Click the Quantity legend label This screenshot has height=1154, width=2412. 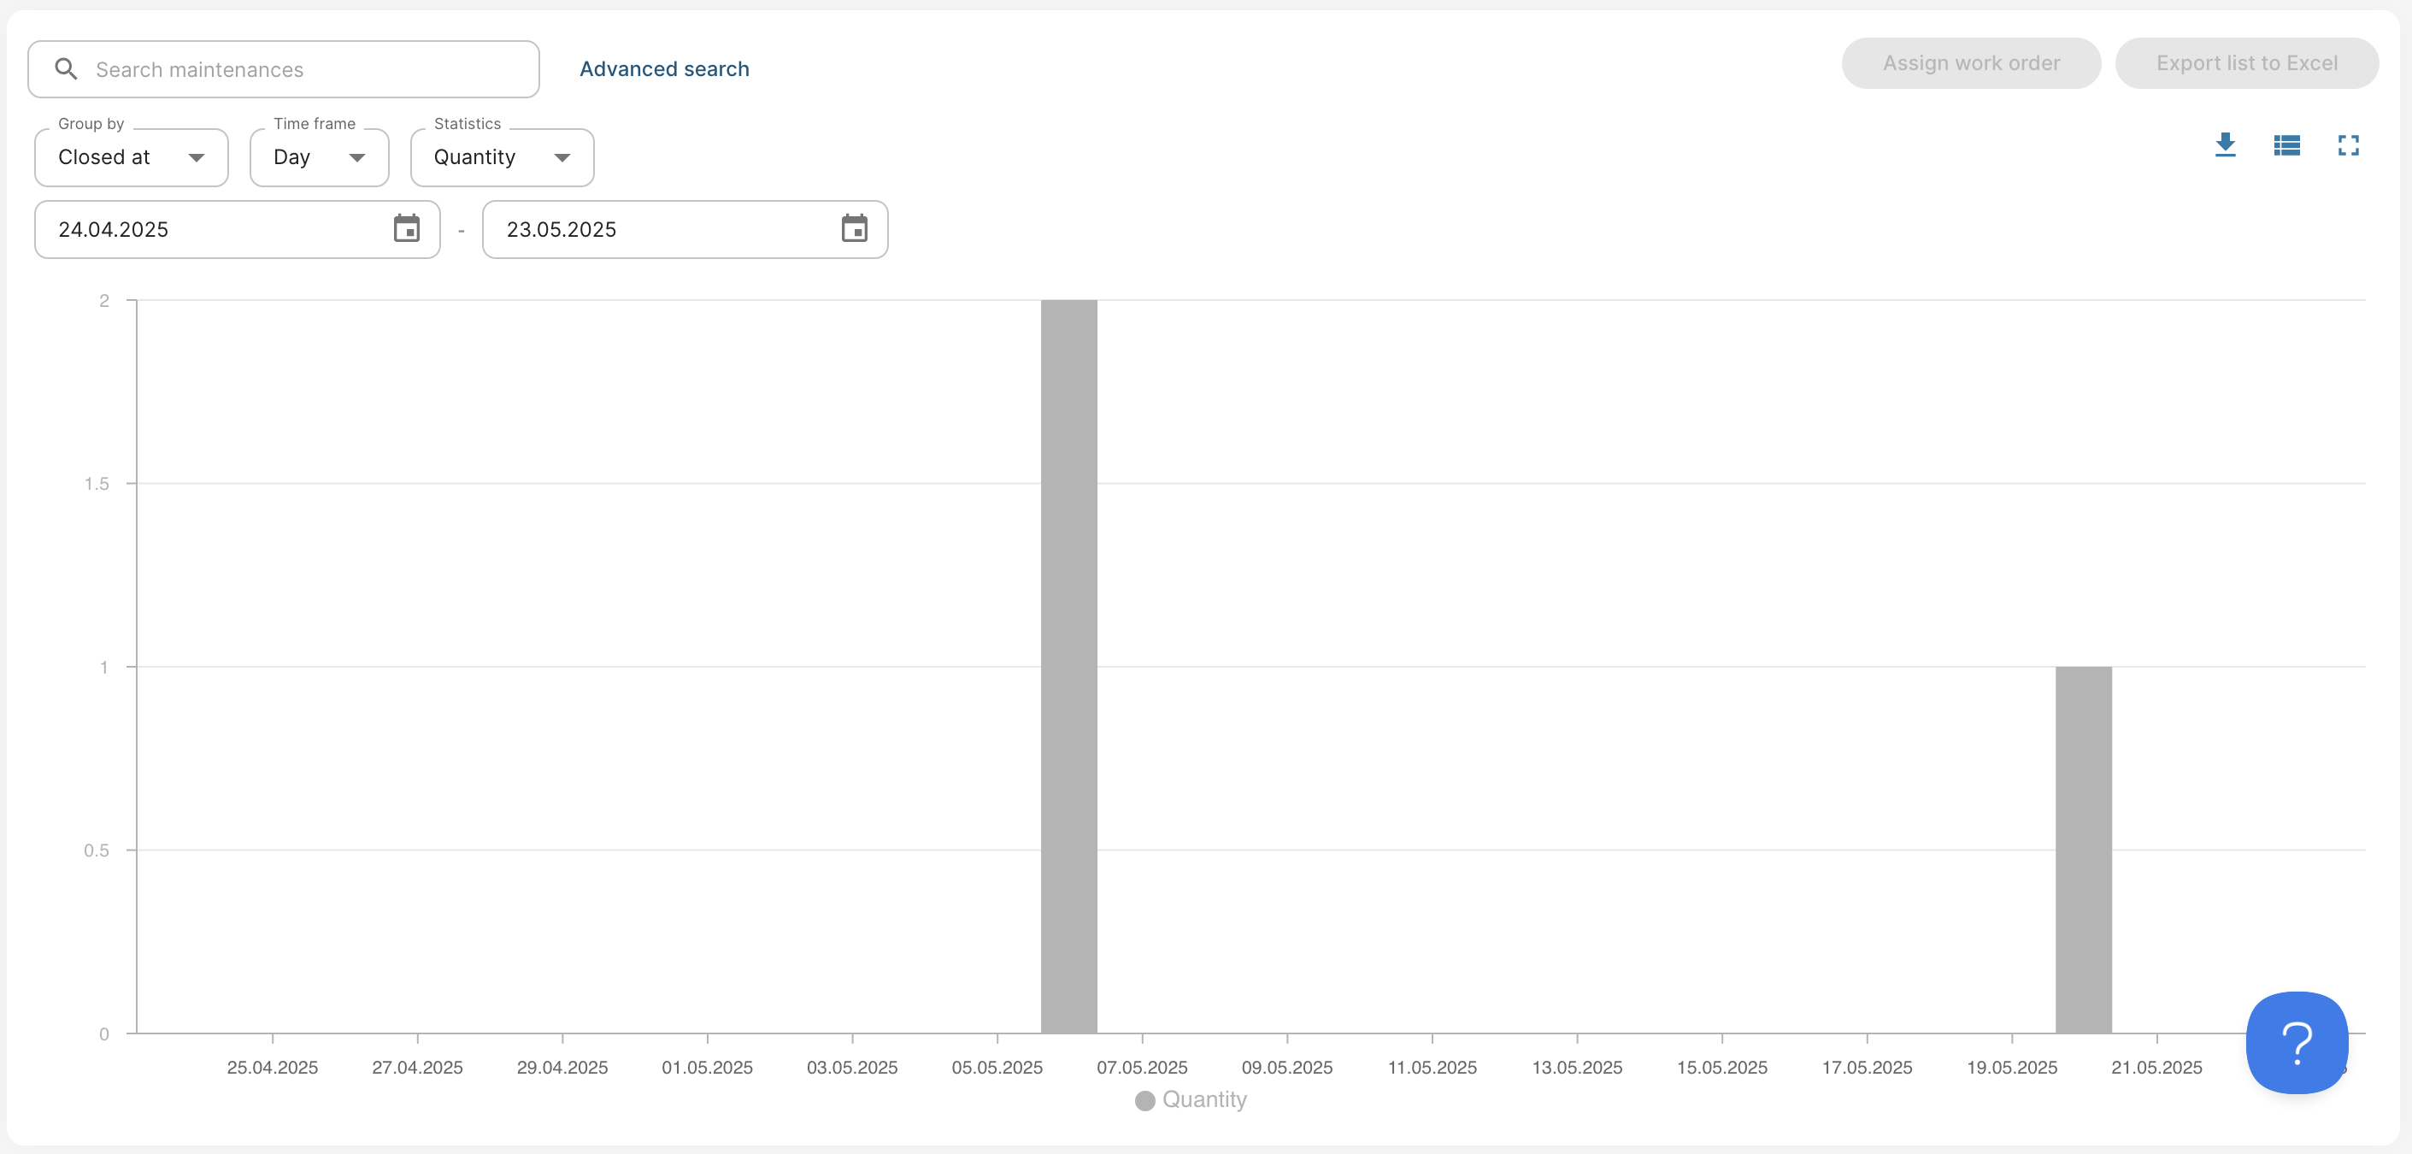[1204, 1099]
